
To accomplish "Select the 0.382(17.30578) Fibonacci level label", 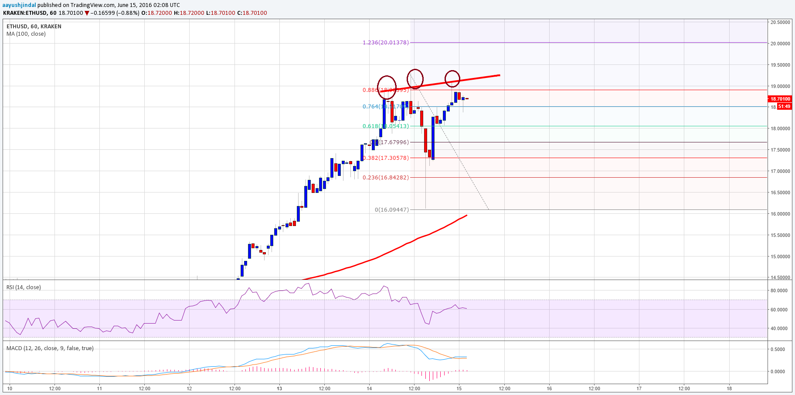I will coord(386,158).
